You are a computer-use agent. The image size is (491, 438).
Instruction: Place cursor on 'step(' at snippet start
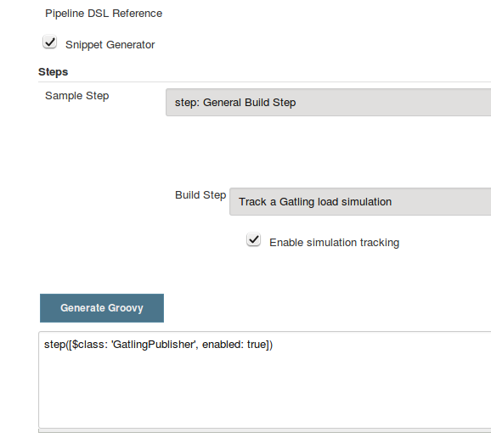tap(56, 345)
